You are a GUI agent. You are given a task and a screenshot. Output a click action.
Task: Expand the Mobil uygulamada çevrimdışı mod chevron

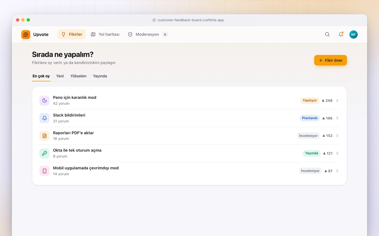pos(337,171)
